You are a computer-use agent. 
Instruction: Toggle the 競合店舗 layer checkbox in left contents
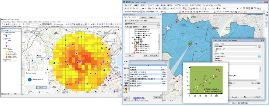[x=5, y=39]
